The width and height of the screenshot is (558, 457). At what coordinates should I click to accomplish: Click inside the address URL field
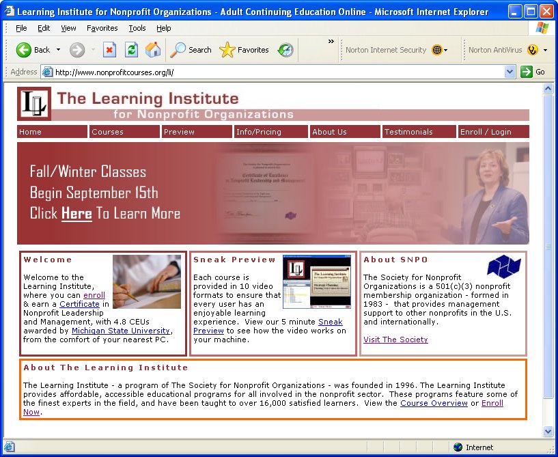coord(277,72)
